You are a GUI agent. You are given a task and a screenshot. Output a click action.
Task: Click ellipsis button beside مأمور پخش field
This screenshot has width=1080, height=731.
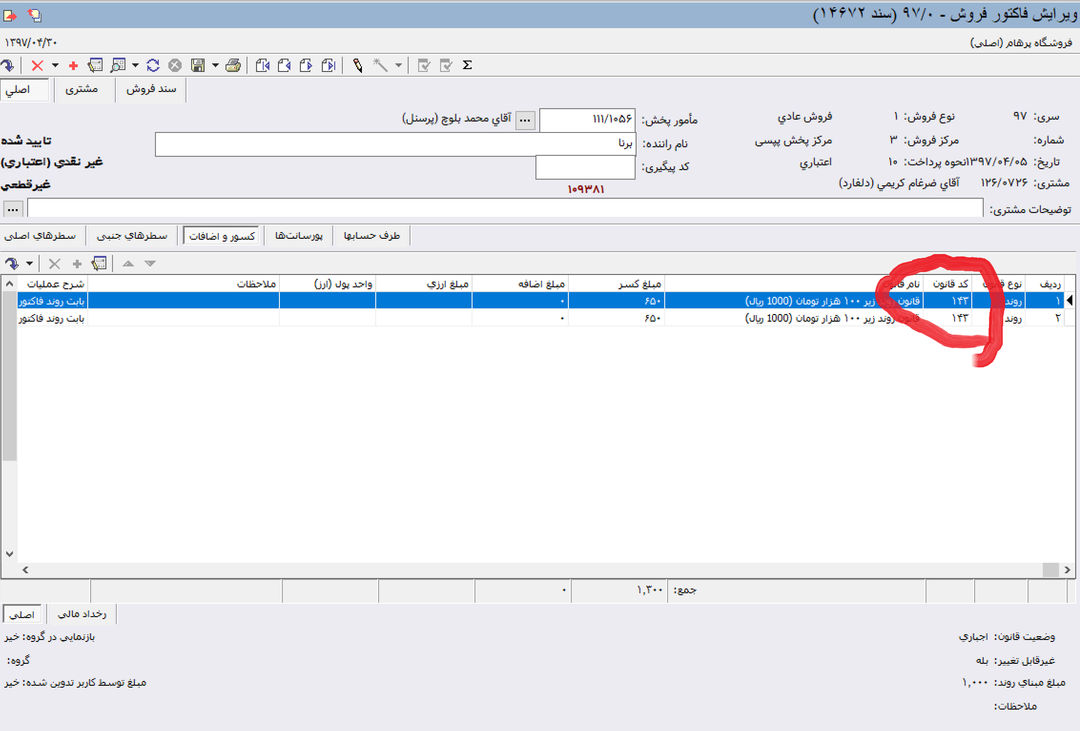[x=525, y=120]
